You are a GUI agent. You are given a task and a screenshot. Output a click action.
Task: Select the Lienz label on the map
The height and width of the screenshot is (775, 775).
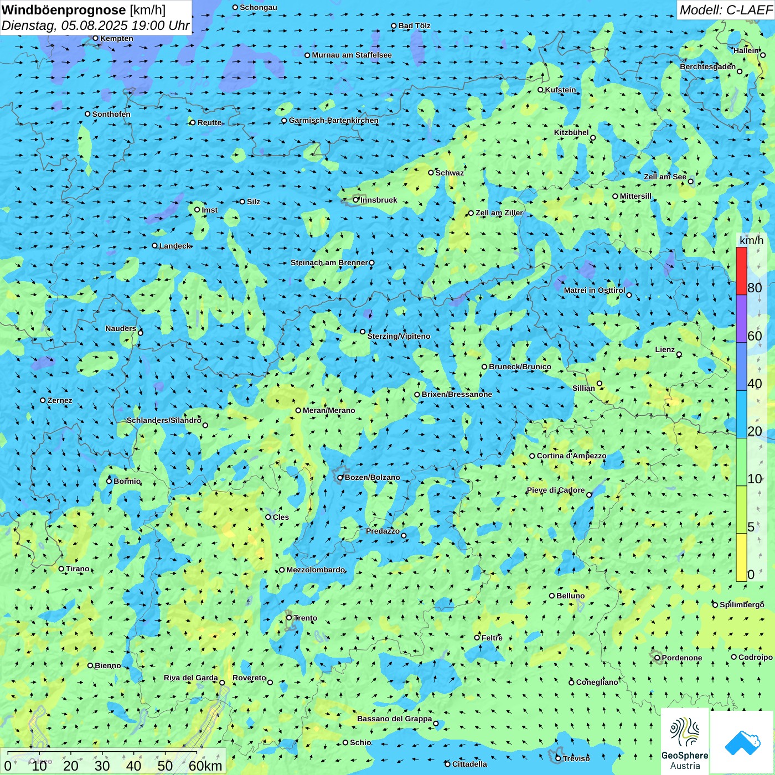[x=665, y=349]
